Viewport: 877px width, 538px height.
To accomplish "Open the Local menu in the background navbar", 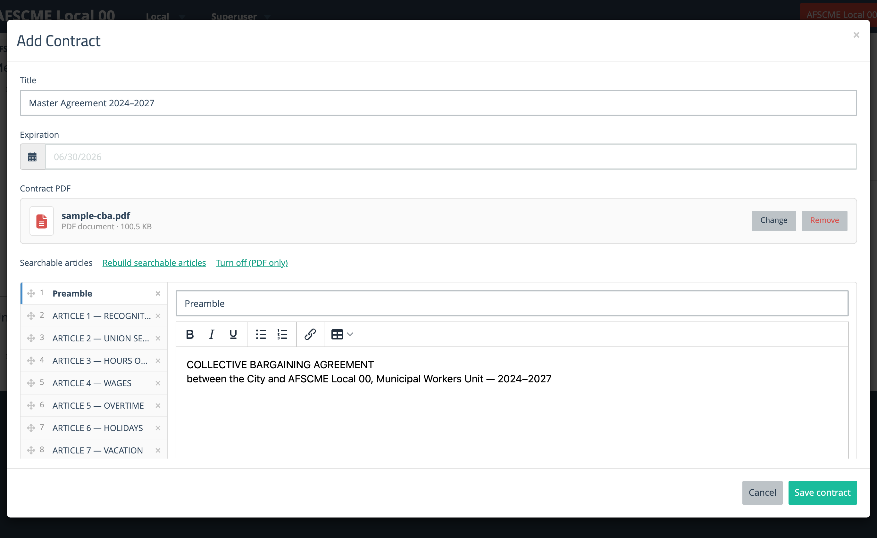I will [x=166, y=16].
